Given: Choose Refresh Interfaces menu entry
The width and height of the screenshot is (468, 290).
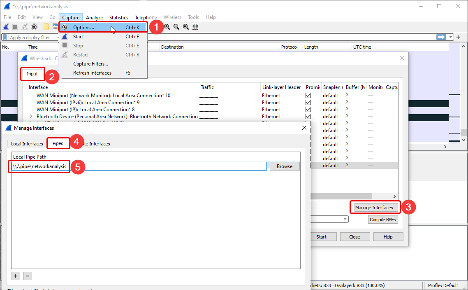Looking at the screenshot, I should tap(103, 72).
